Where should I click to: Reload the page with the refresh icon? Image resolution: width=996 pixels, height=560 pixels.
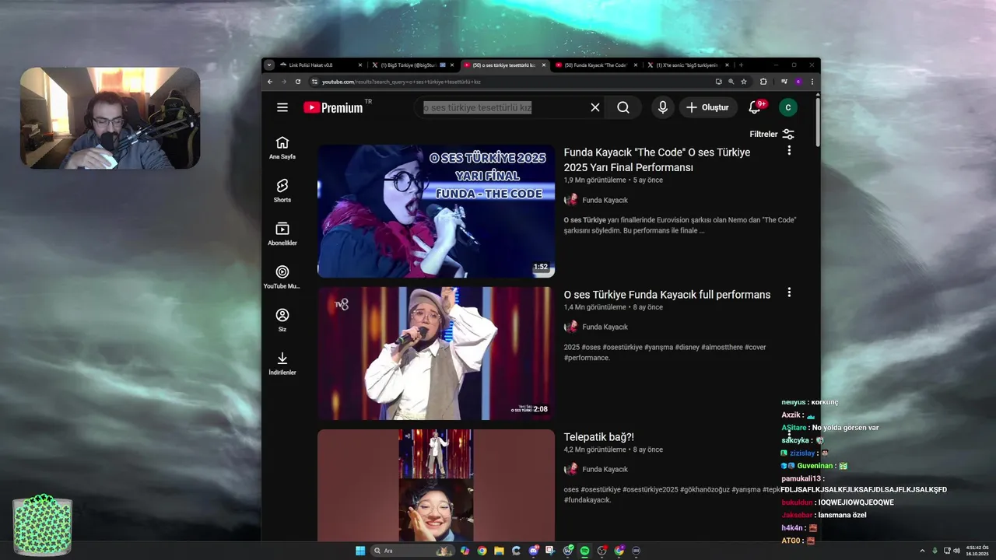pyautogui.click(x=297, y=82)
